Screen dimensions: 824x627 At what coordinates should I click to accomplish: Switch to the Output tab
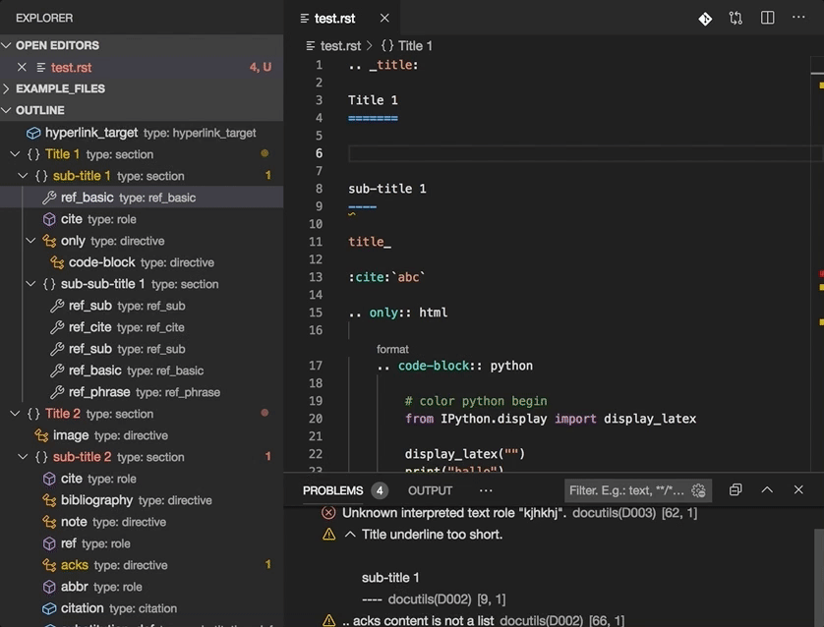point(430,490)
